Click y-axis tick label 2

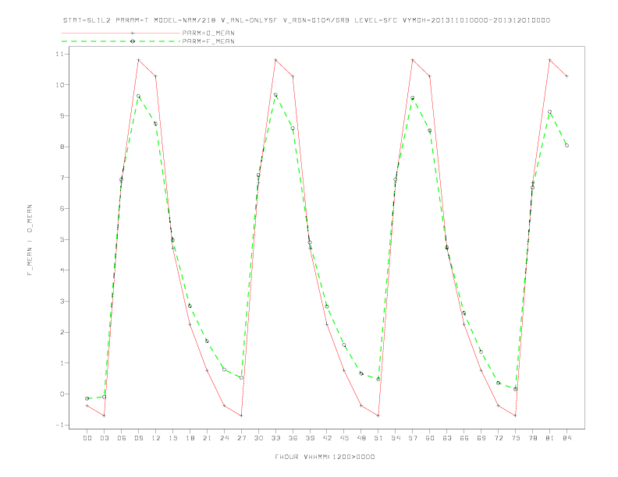tap(62, 332)
